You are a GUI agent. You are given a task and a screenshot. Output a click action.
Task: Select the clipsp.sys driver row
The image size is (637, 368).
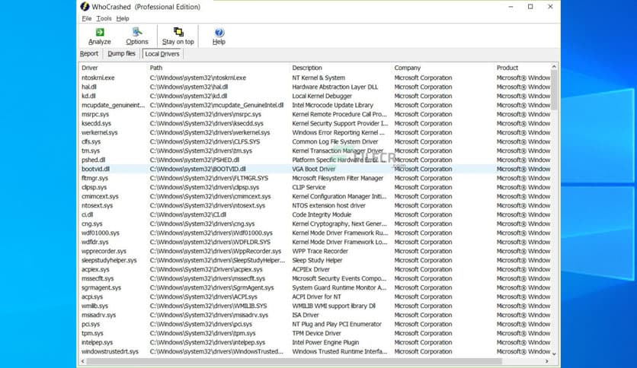click(315, 187)
